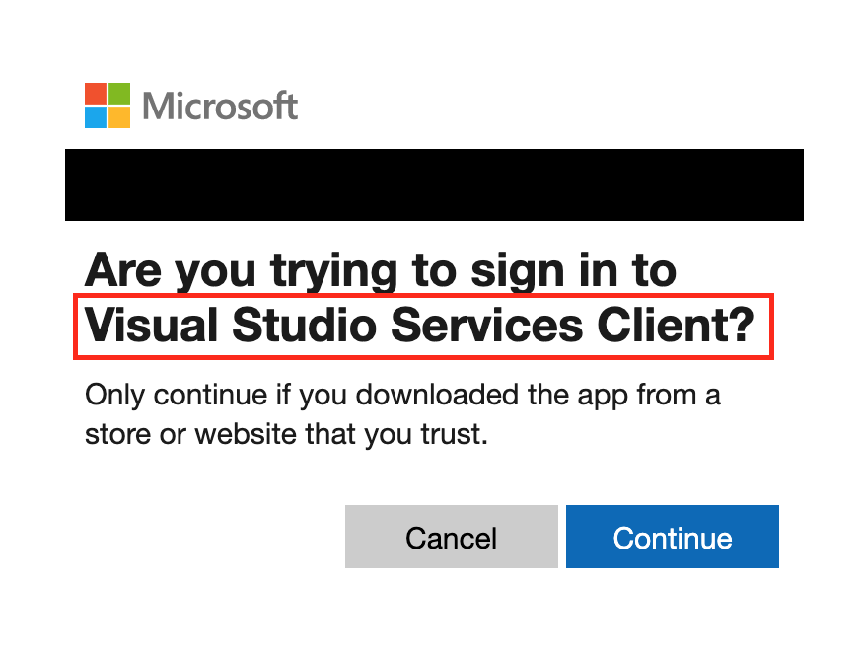The width and height of the screenshot is (862, 659).
Task: Click the "store or website that you trust." line
Action: pyautogui.click(x=286, y=434)
